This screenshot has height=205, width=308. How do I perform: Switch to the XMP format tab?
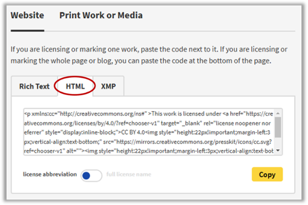pos(108,86)
